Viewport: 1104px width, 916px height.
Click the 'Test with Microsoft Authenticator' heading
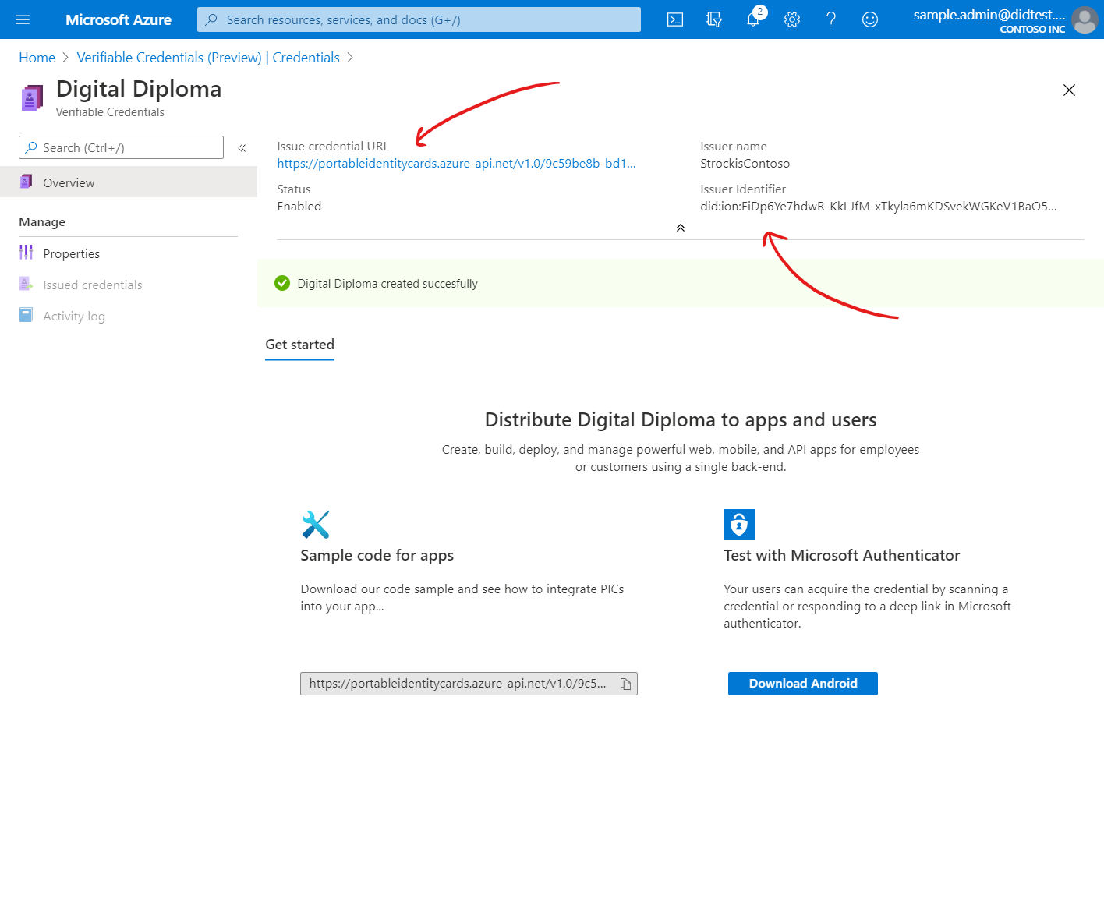[x=842, y=555]
